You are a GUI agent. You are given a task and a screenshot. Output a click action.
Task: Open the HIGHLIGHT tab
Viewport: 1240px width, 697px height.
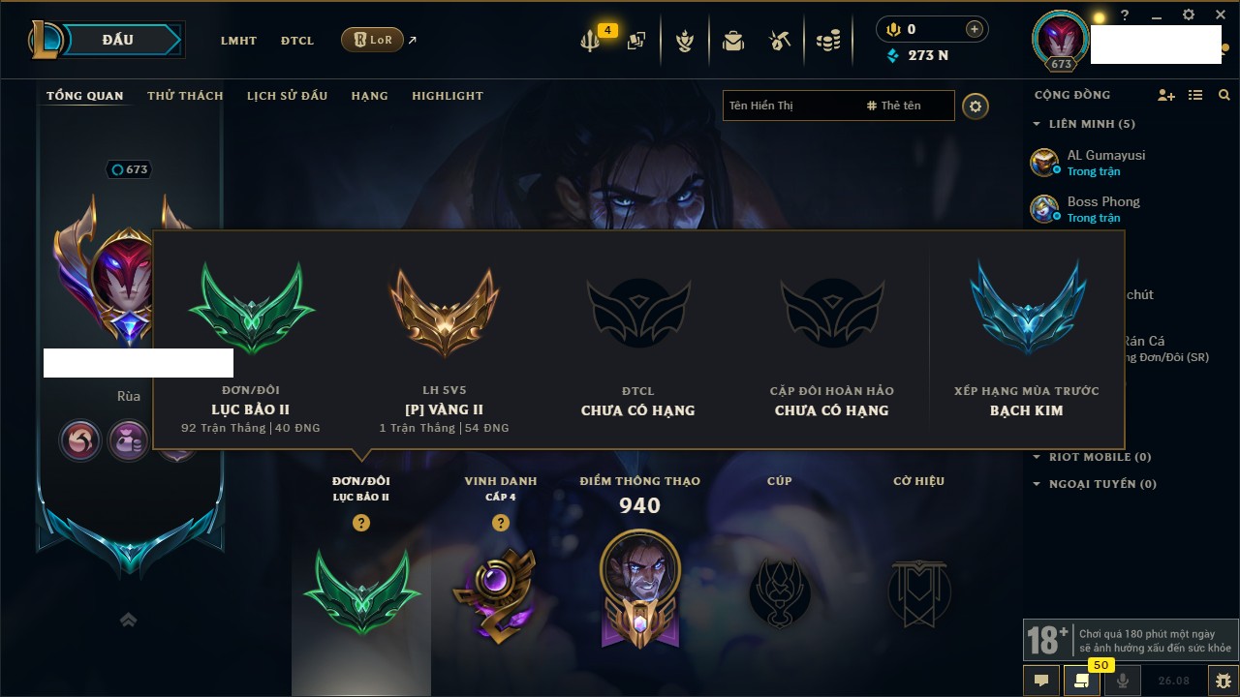[448, 96]
